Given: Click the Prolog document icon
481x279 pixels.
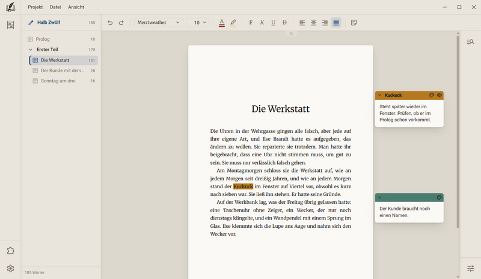Looking at the screenshot, I should (x=30, y=39).
